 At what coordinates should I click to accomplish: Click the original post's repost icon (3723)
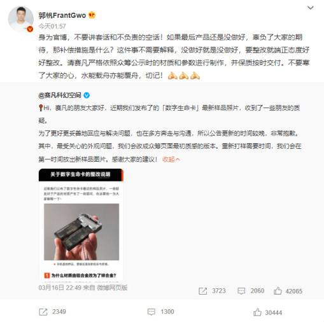click(202, 291)
